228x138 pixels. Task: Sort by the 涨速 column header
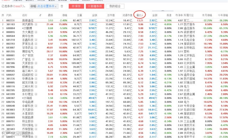click(169, 15)
